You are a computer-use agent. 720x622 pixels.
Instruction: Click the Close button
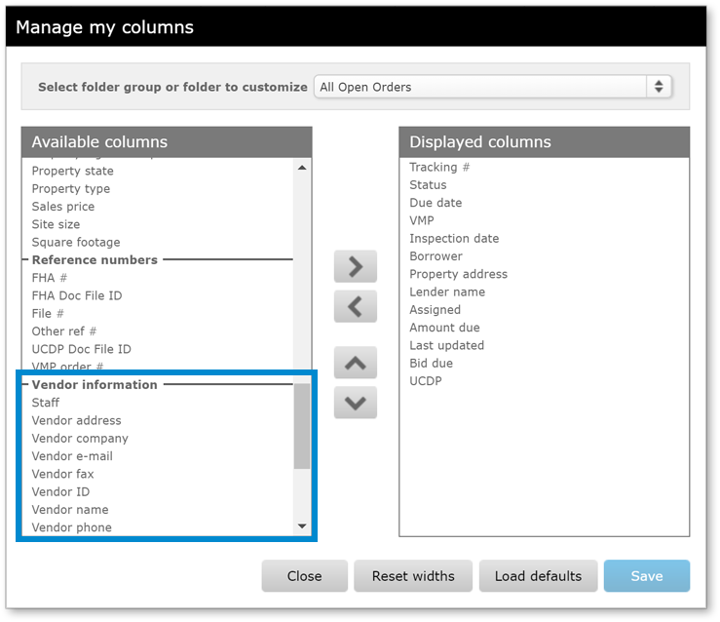(304, 575)
